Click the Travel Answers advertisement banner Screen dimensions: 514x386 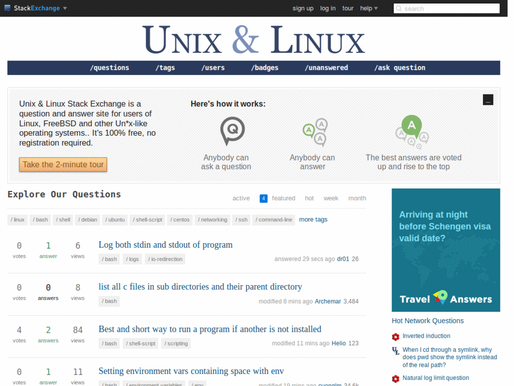coord(446,250)
